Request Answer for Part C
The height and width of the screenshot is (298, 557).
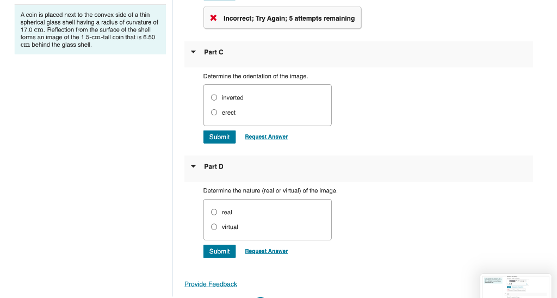(266, 137)
